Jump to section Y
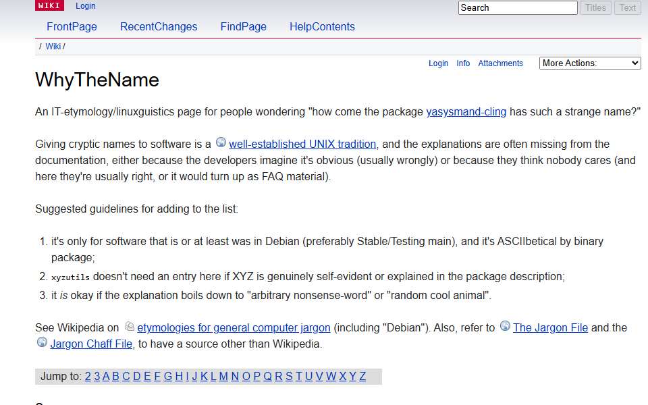The height and width of the screenshot is (405, 648). [352, 377]
